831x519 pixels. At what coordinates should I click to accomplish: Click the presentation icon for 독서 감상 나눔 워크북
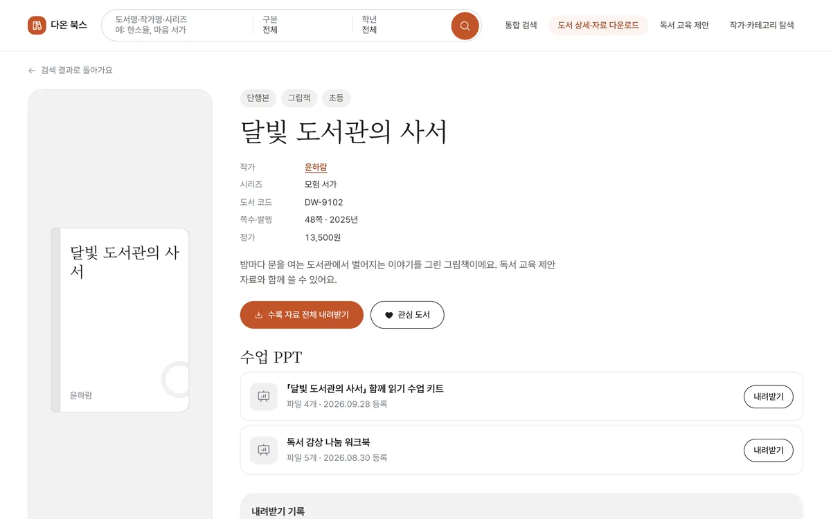coord(264,450)
